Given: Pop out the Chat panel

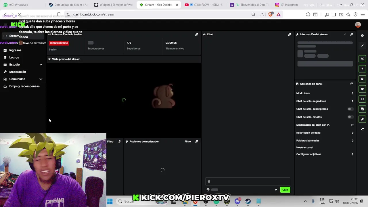Looking at the screenshot, I should 289,34.
